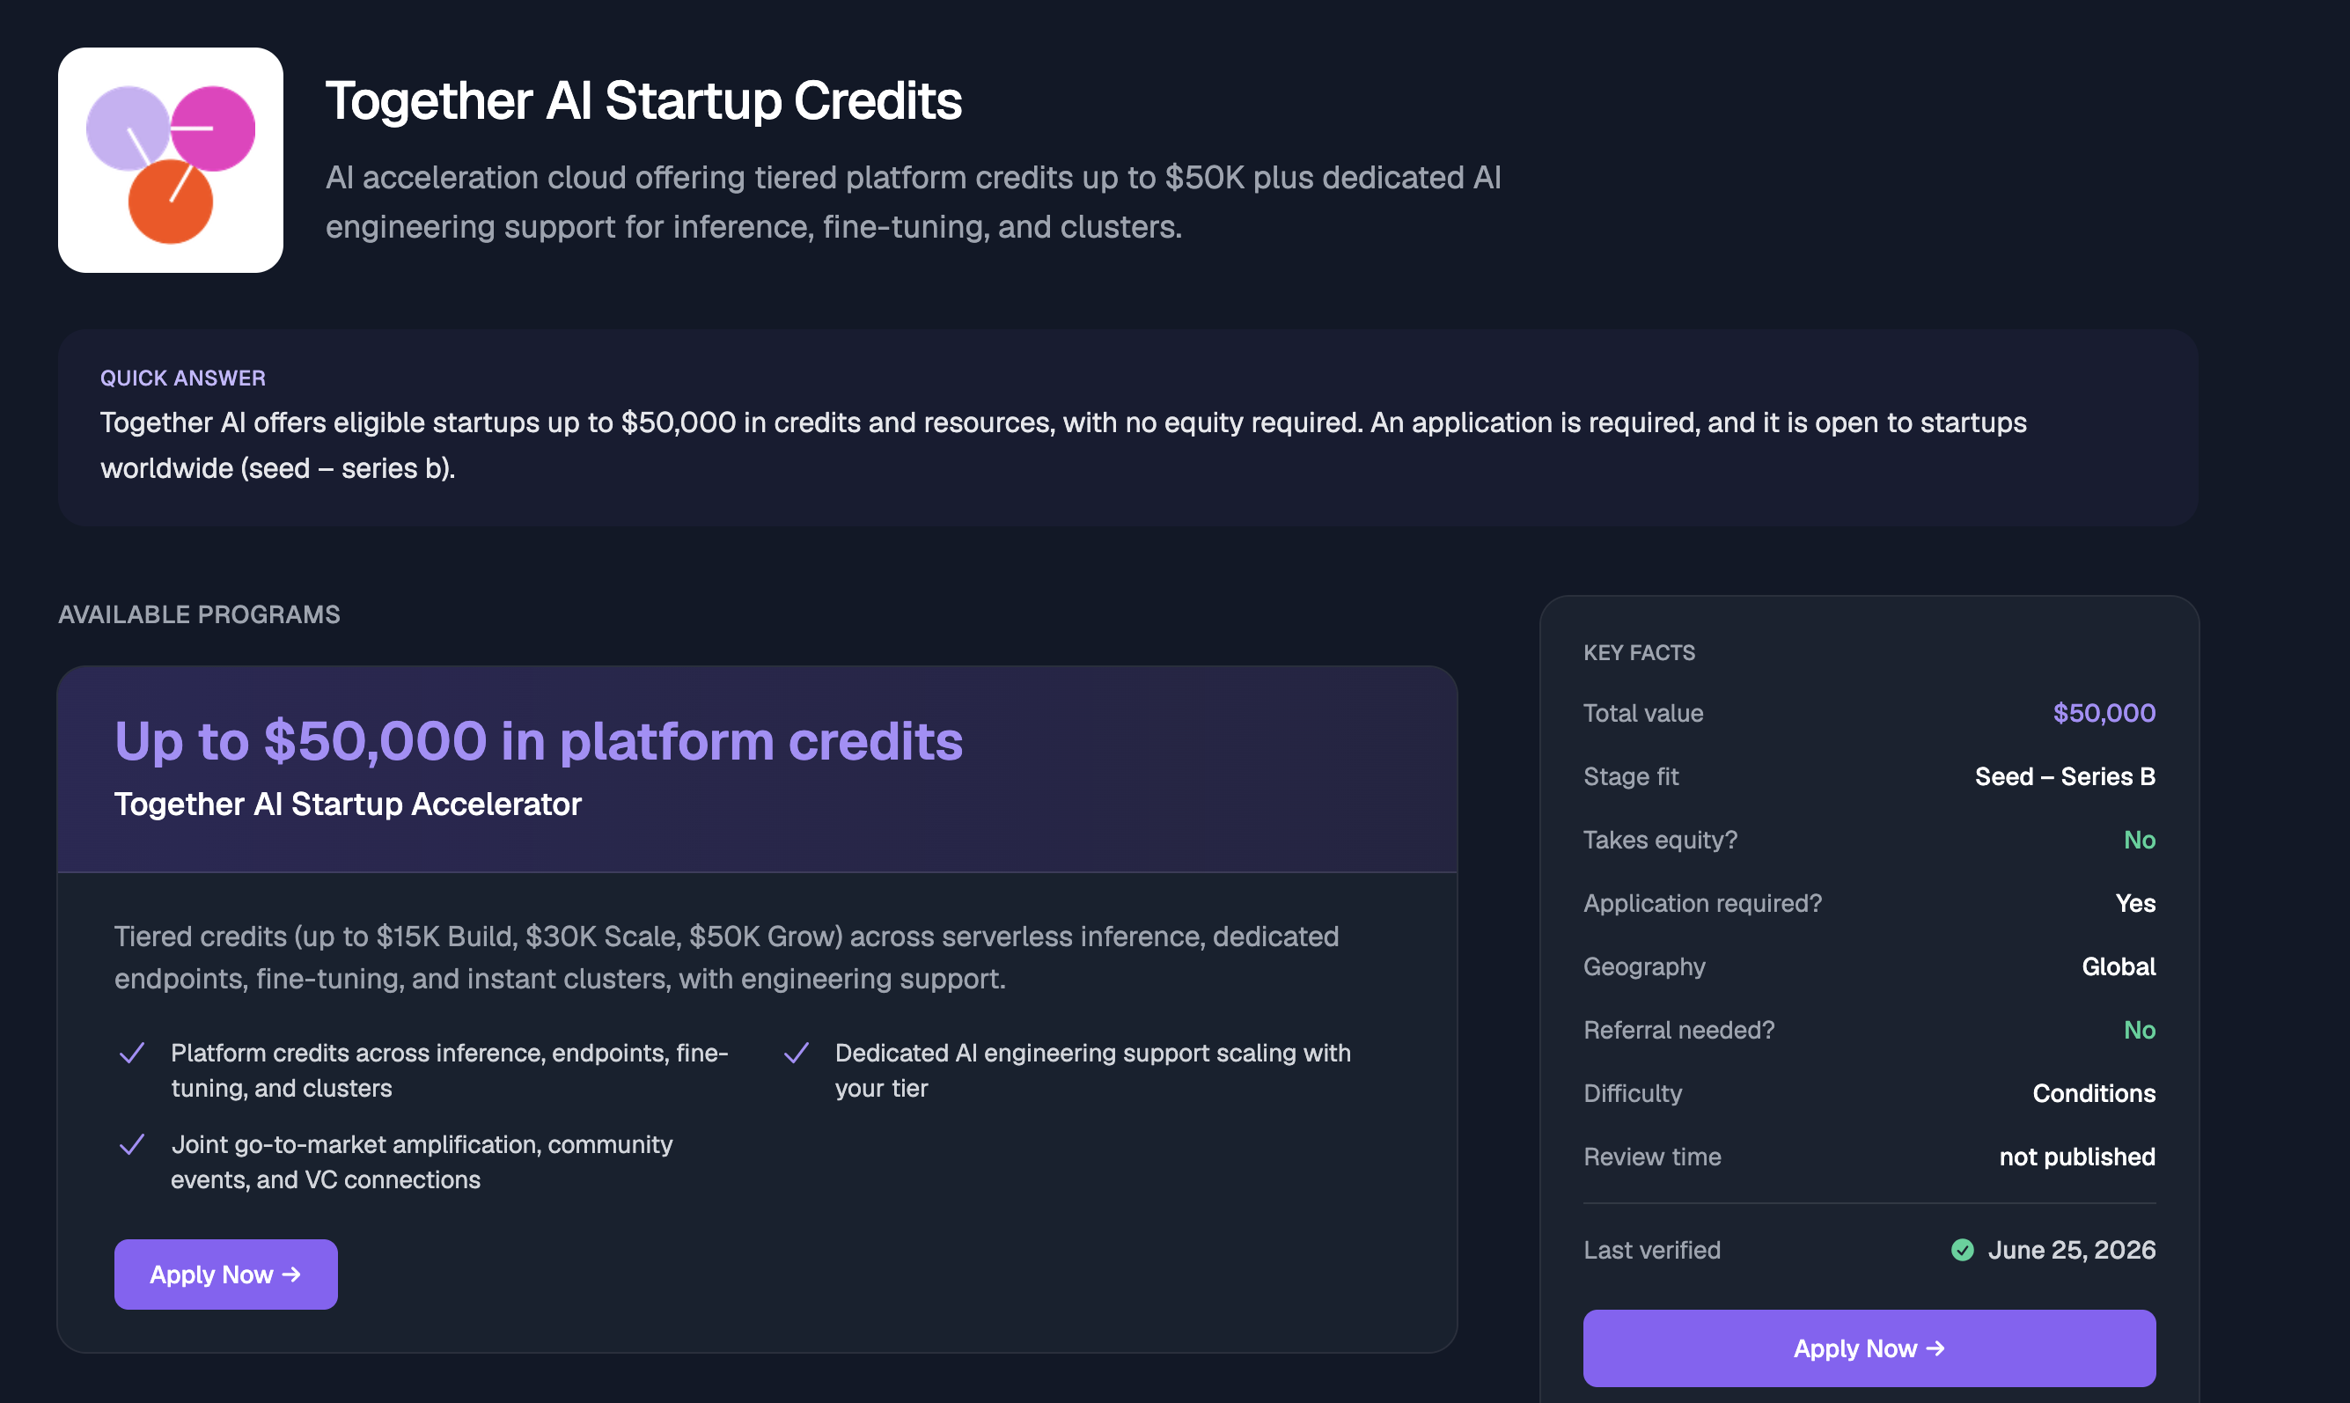Click the Quick Answer label
Image resolution: width=2350 pixels, height=1403 pixels.
point(183,378)
